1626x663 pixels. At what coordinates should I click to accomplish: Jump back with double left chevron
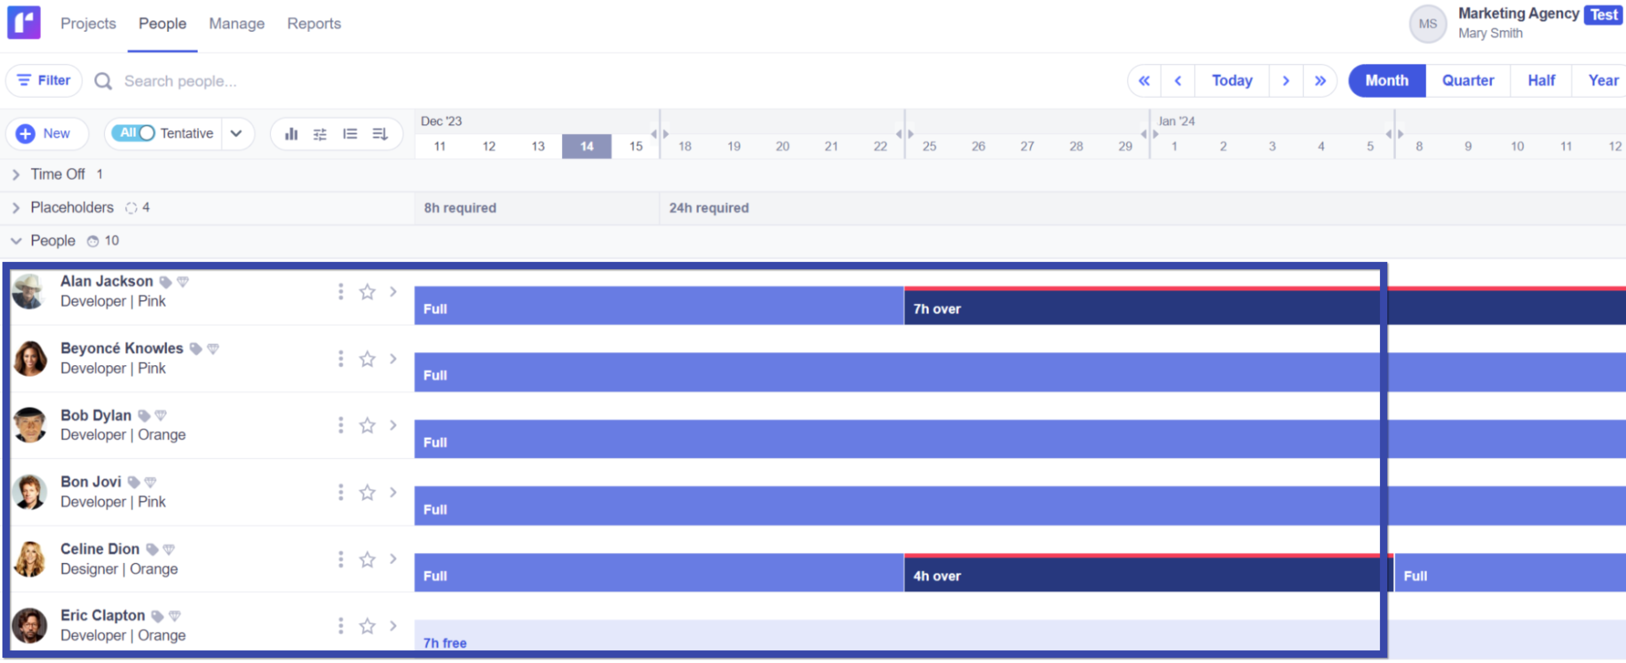pos(1144,81)
